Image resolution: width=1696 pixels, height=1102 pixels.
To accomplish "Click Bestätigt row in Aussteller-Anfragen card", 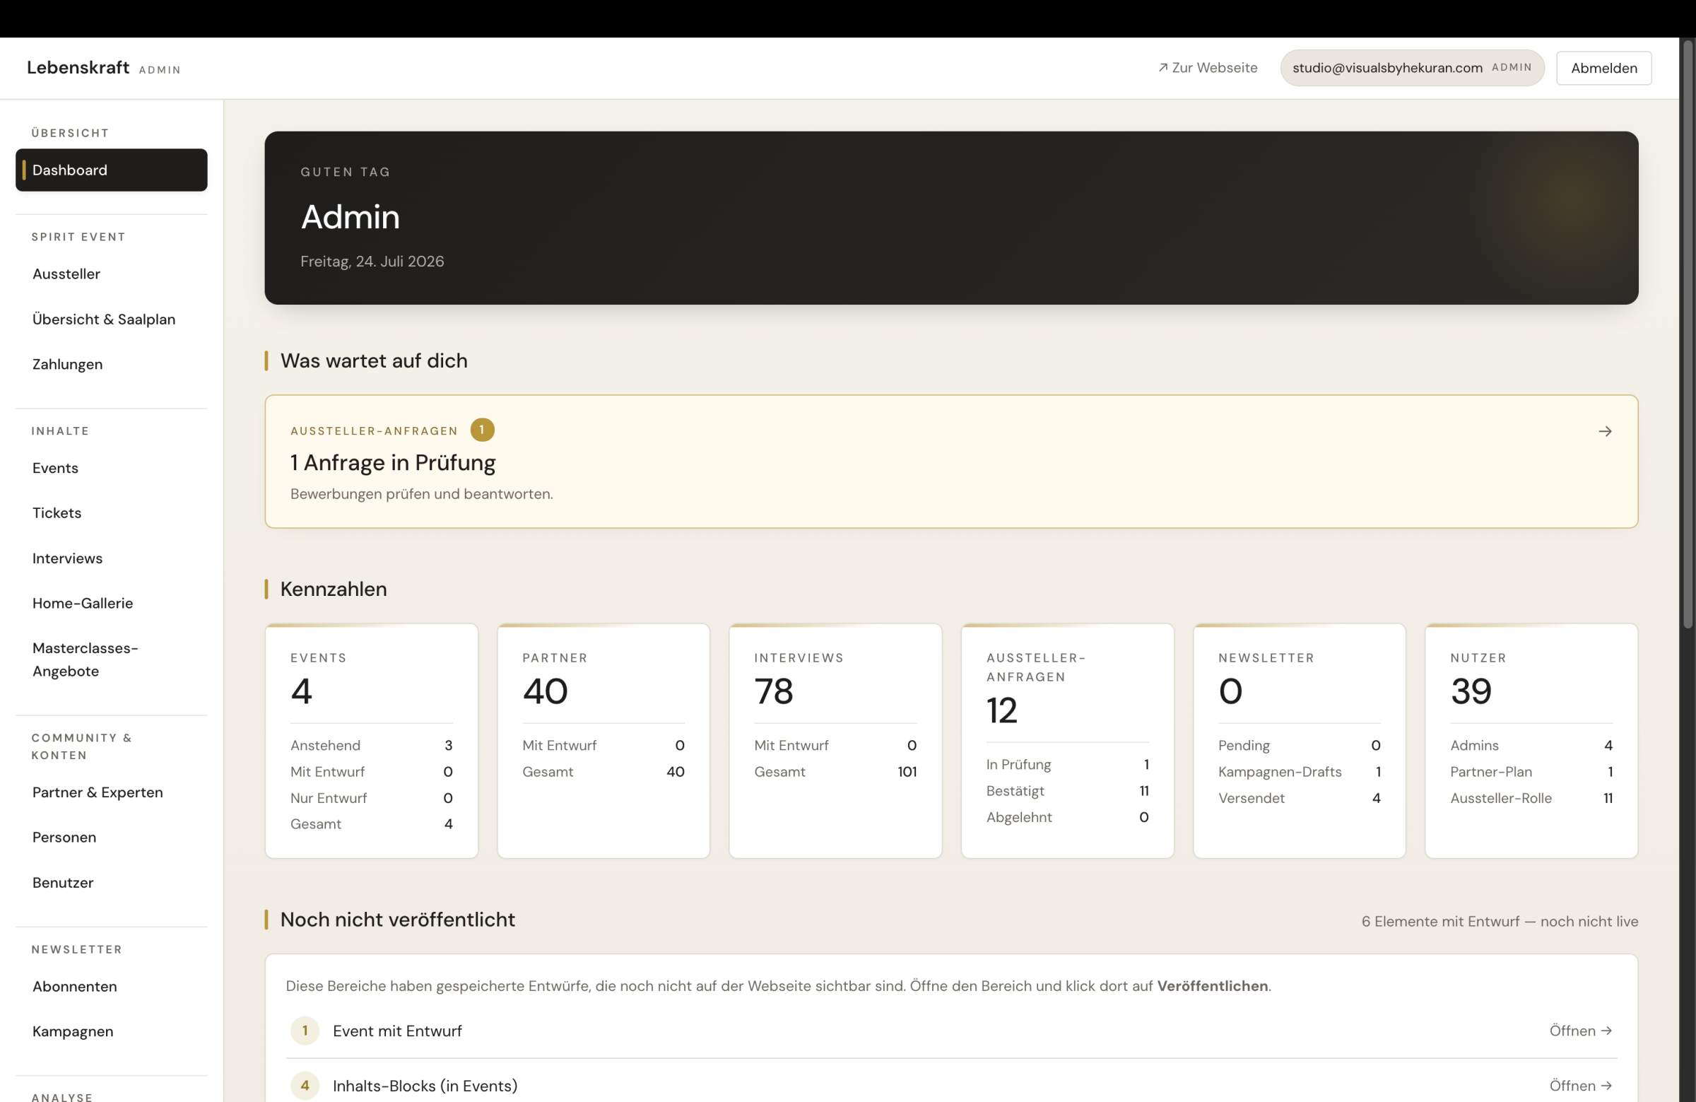I will pyautogui.click(x=1067, y=791).
